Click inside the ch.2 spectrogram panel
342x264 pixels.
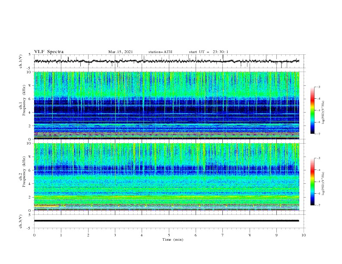tap(167, 177)
